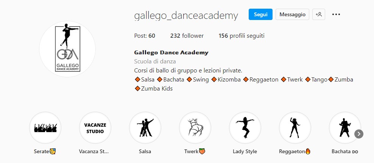Click the gallego_danceacademy username heading
The image size is (374, 163).
[x=186, y=15]
